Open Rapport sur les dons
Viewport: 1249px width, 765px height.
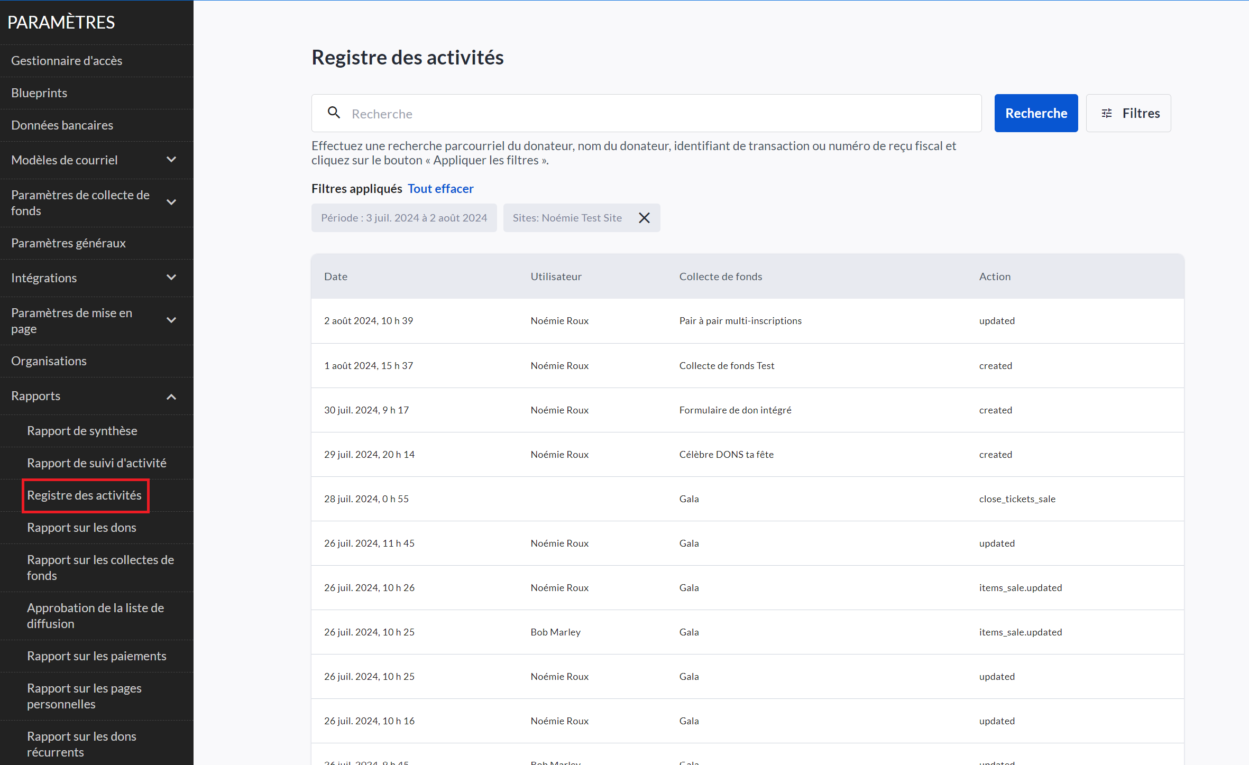81,528
